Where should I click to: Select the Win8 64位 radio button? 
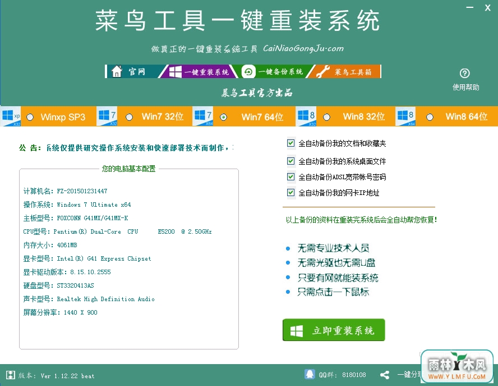click(x=430, y=117)
